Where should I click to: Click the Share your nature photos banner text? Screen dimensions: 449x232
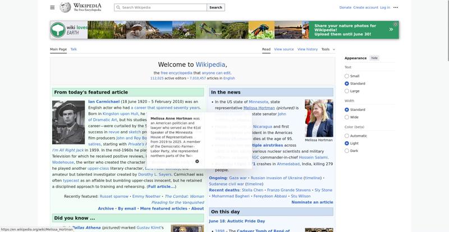[345, 30]
